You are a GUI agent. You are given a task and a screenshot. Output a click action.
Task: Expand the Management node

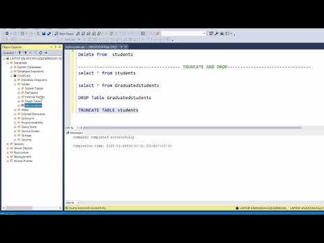[7, 157]
